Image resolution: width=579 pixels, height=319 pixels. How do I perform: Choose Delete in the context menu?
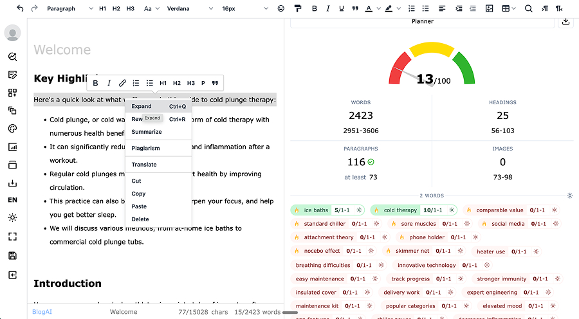coord(158,219)
